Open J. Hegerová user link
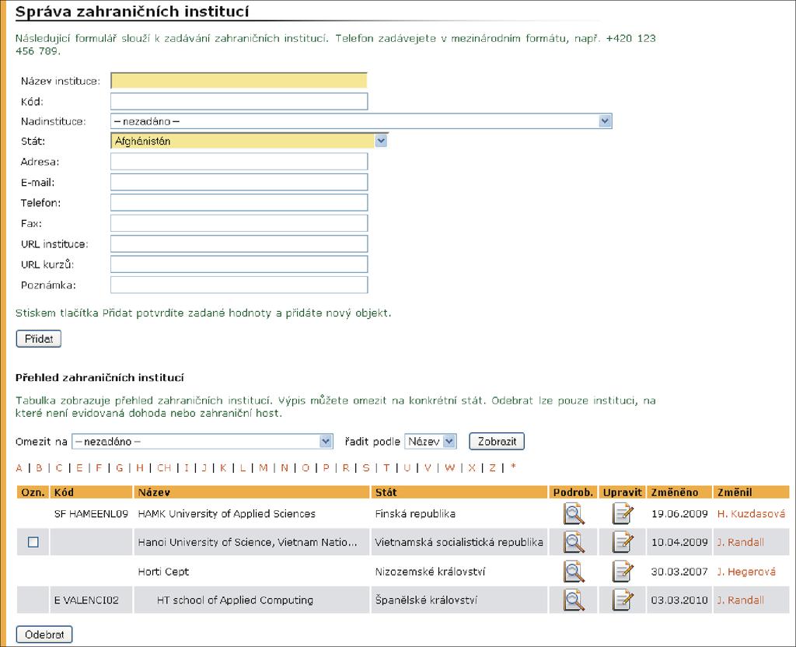Screen dimensions: 796x647 click(x=745, y=572)
